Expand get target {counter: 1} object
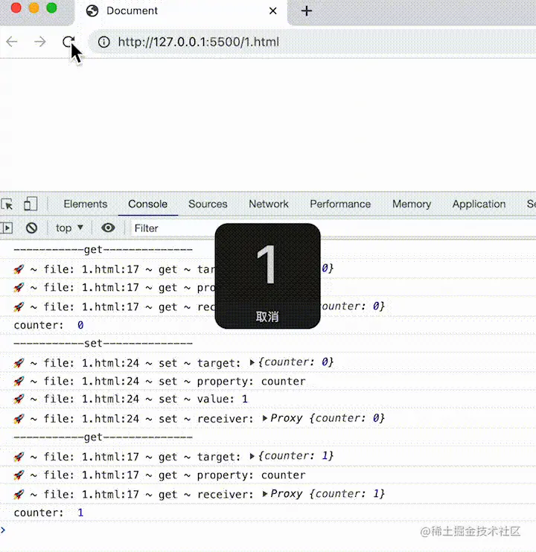This screenshot has height=552, width=536. 252,456
